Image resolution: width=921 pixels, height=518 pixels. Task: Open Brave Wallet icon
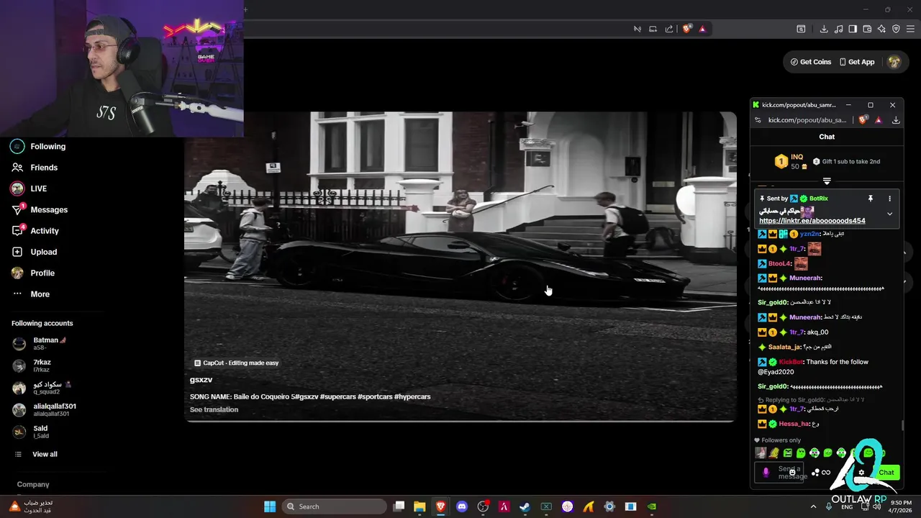[x=867, y=29]
